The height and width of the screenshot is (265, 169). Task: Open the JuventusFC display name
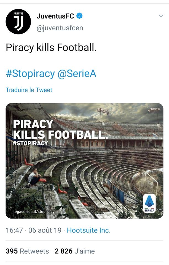[55, 16]
